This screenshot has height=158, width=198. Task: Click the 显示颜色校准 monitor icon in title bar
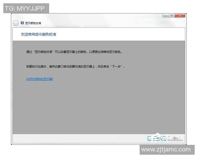(22, 23)
